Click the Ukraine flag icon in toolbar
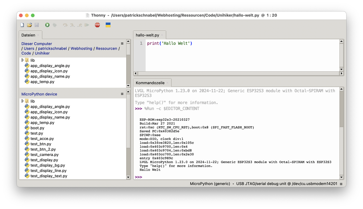This screenshot has width=363, height=209. point(108,25)
